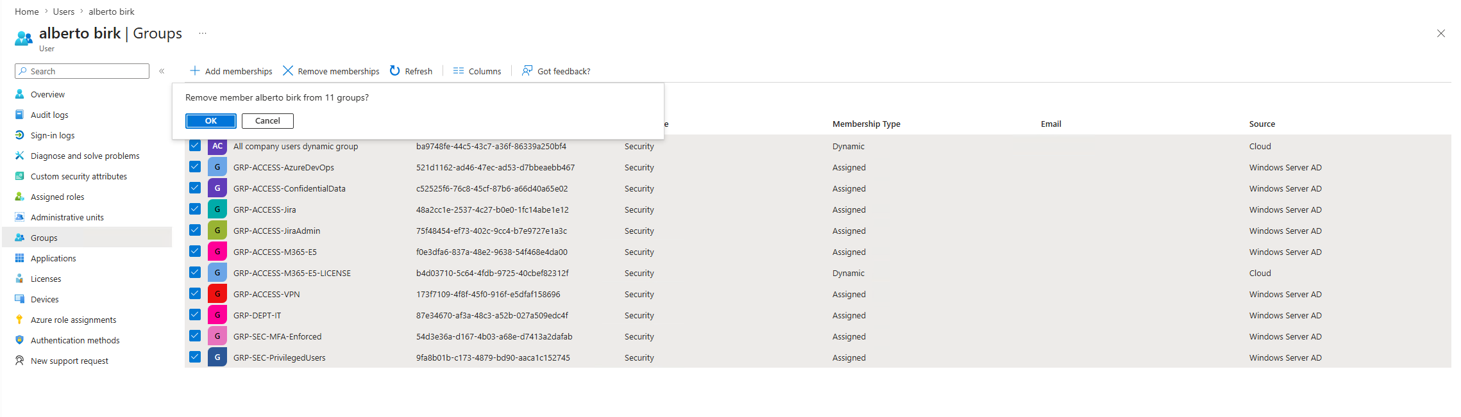
Task: Click the Authentication methods shield icon
Action: (x=19, y=340)
